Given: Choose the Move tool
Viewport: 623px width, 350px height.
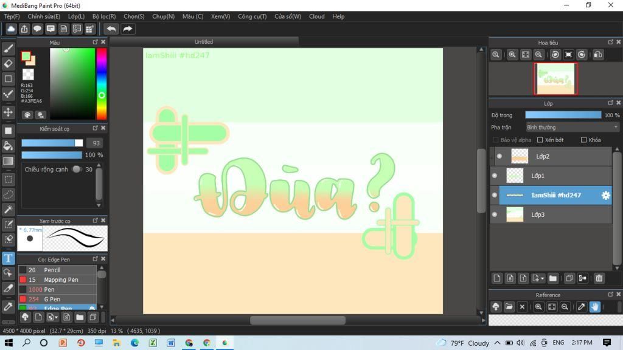Looking at the screenshot, I should (9, 112).
